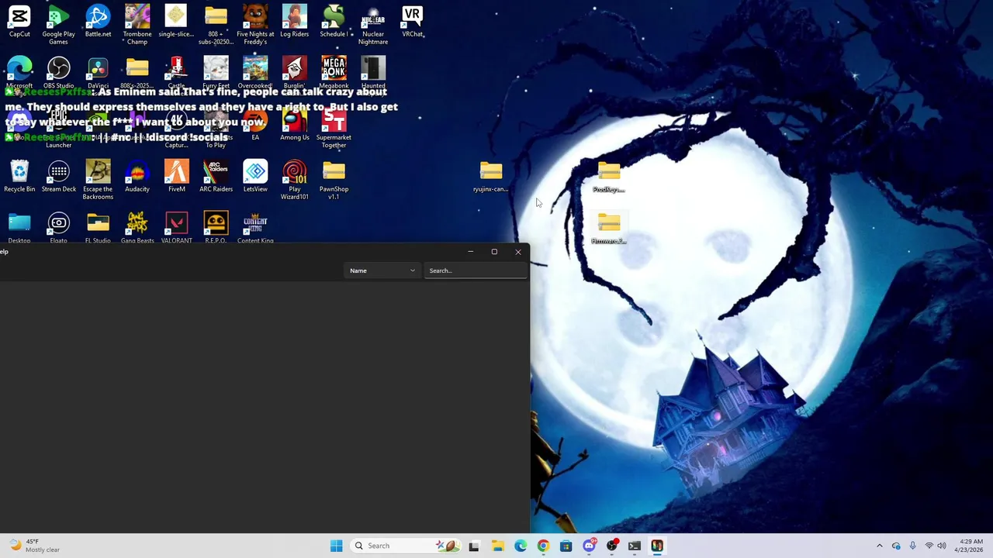Open the R.E.P.O. game shortcut
The width and height of the screenshot is (993, 558).
pyautogui.click(x=216, y=227)
